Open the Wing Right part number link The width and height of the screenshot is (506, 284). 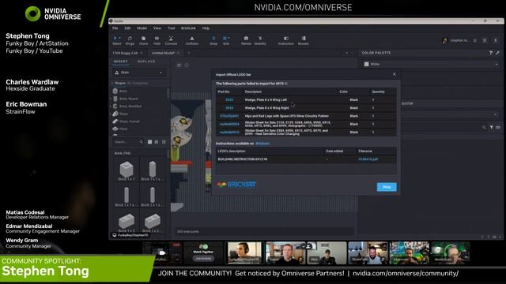[229, 108]
